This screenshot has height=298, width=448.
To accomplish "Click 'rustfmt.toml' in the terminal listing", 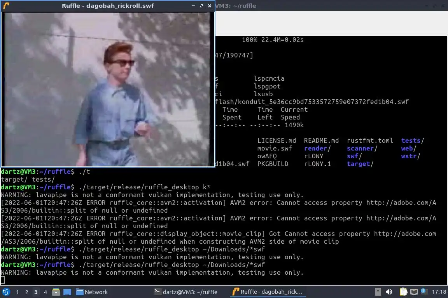I will click(x=370, y=140).
